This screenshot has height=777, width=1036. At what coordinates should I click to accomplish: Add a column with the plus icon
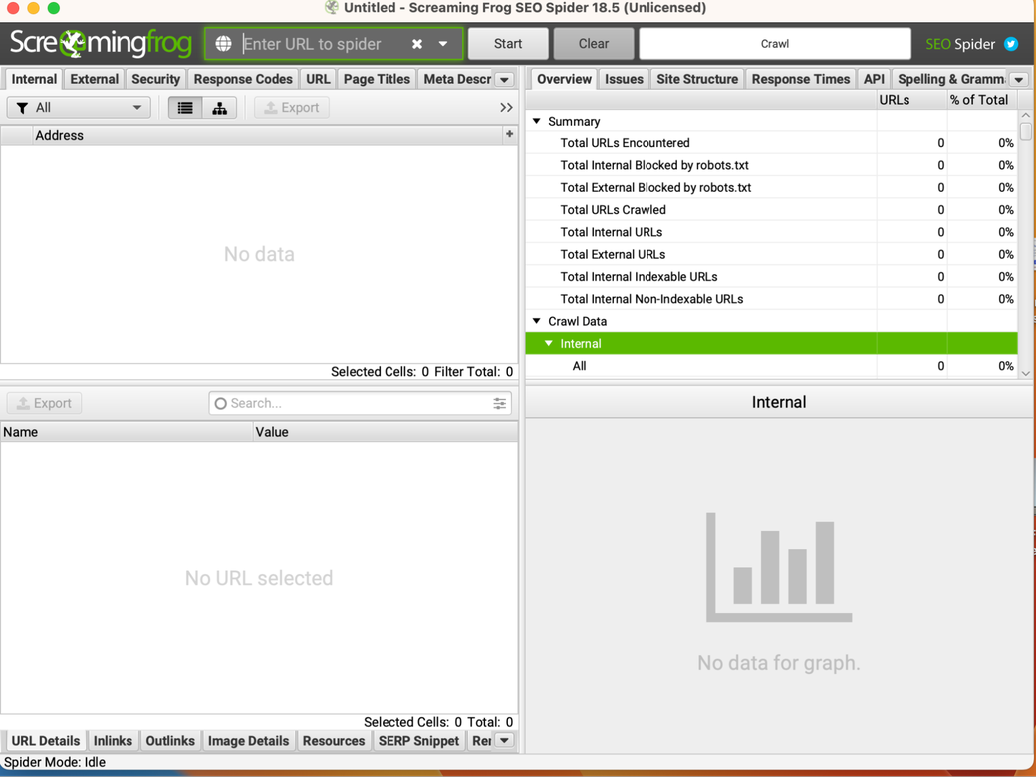(509, 134)
